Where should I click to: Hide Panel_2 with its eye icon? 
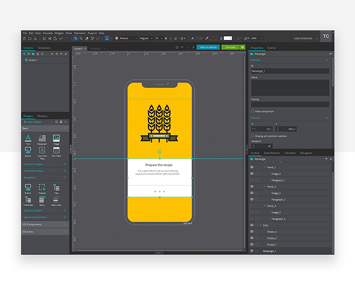(252, 187)
